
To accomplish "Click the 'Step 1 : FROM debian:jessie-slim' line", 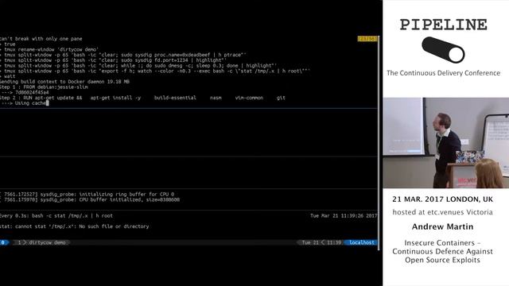I will [44, 87].
